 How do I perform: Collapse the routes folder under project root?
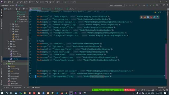(6, 49)
